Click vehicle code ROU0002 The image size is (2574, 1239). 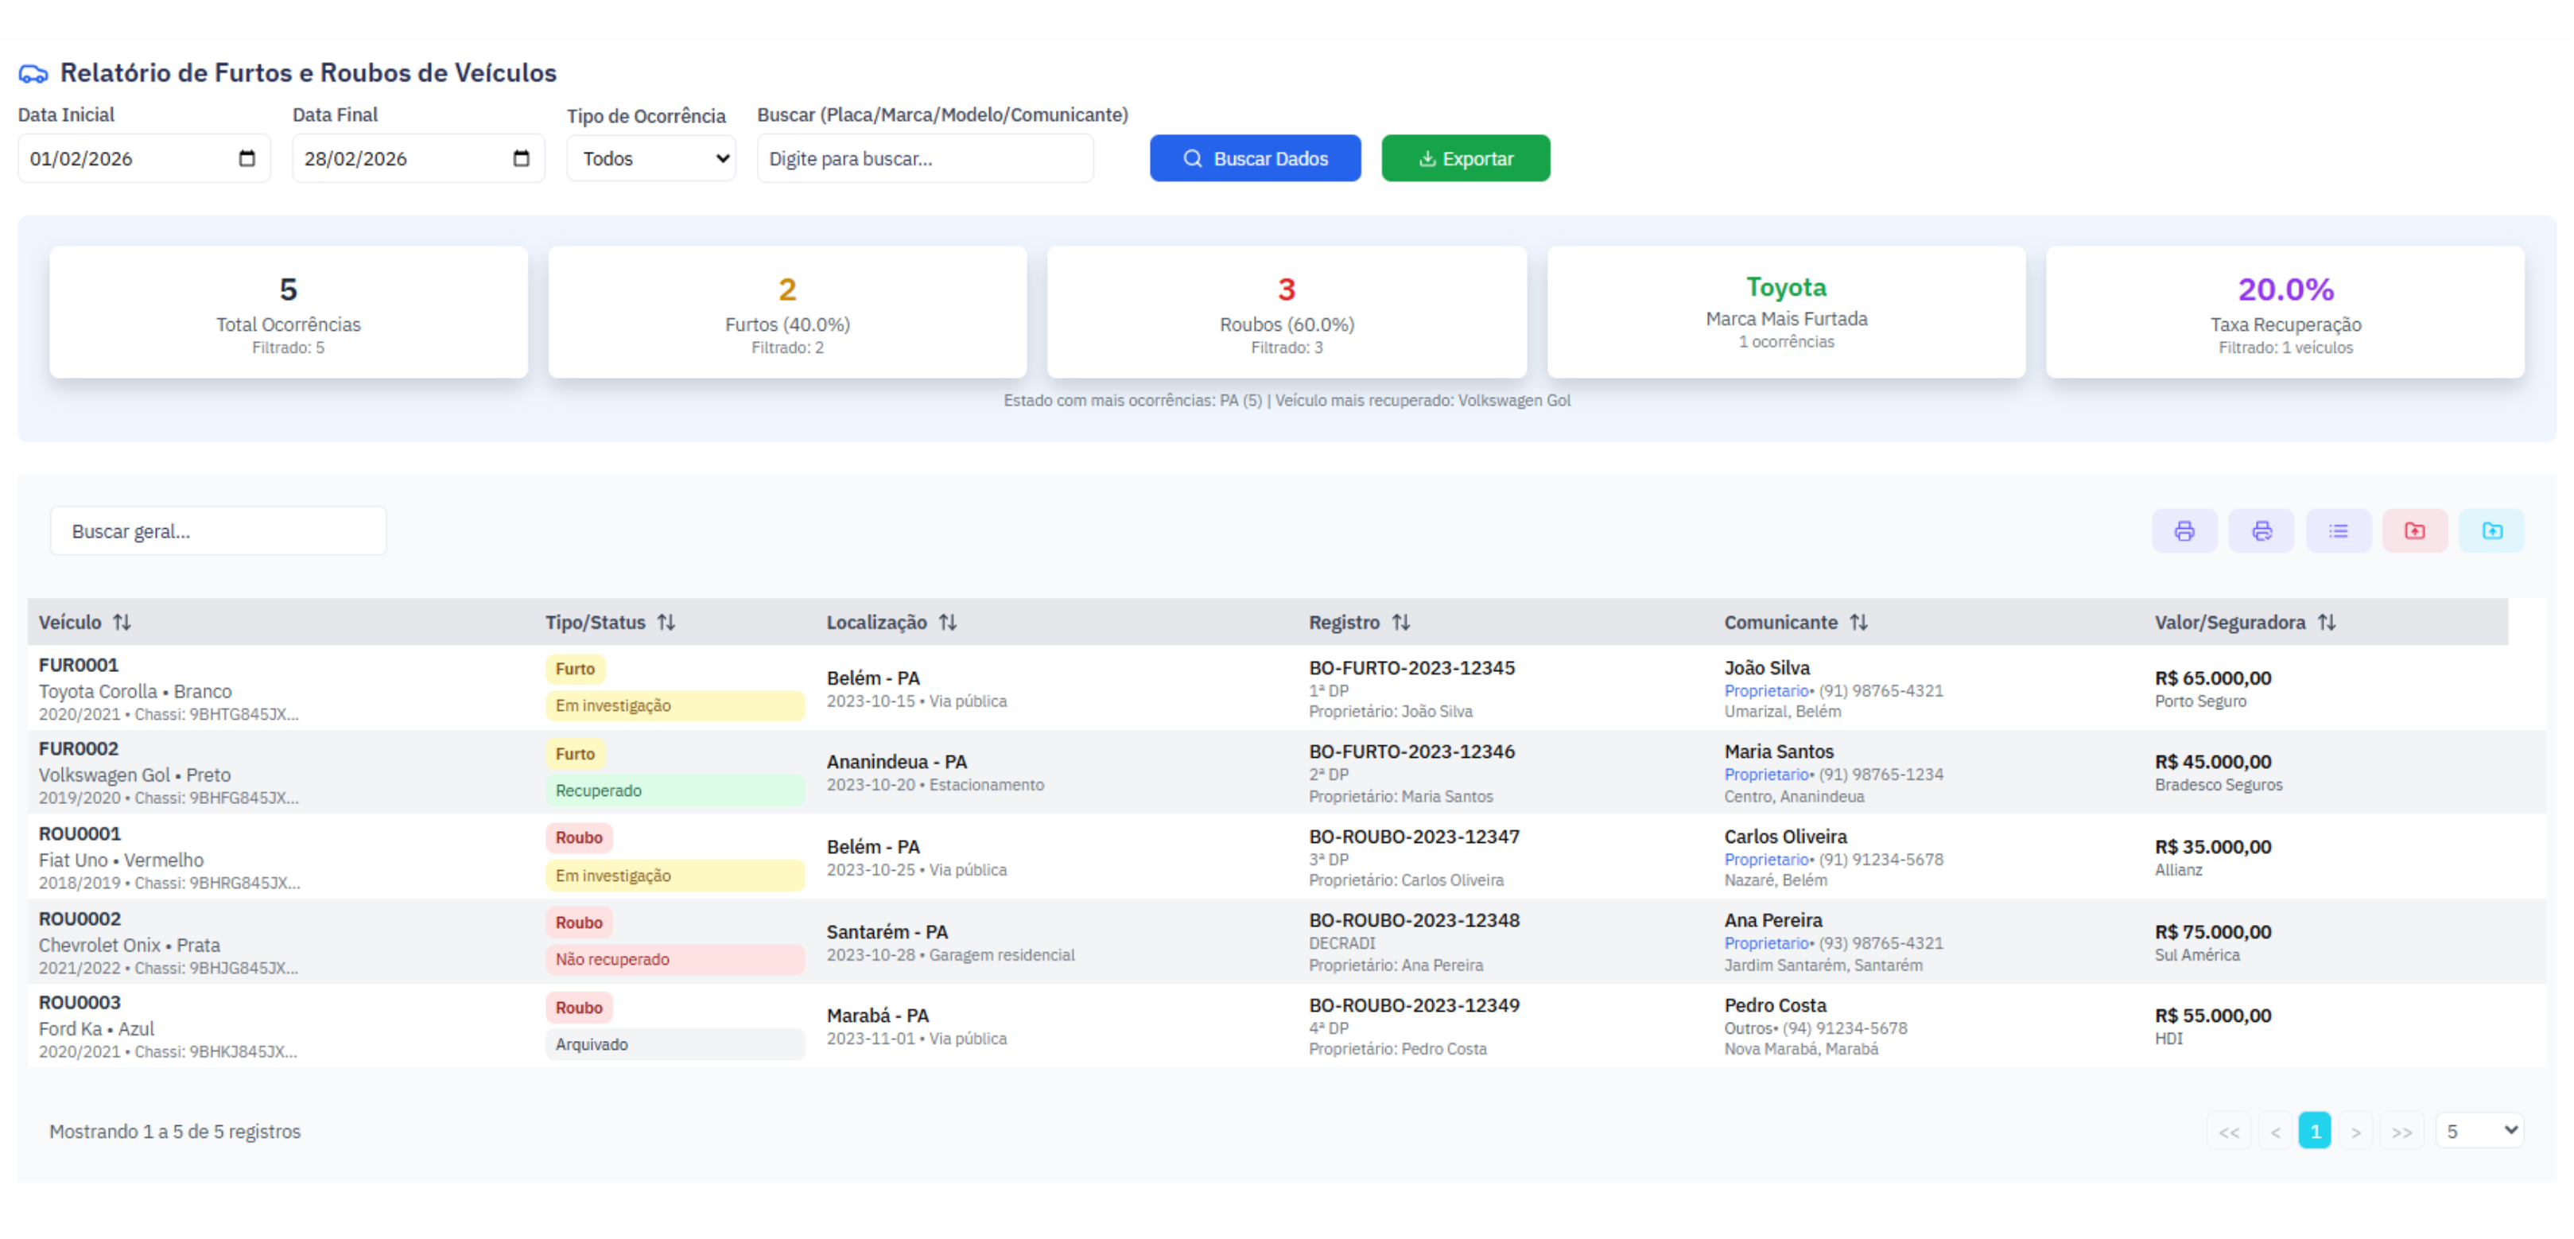click(x=80, y=919)
